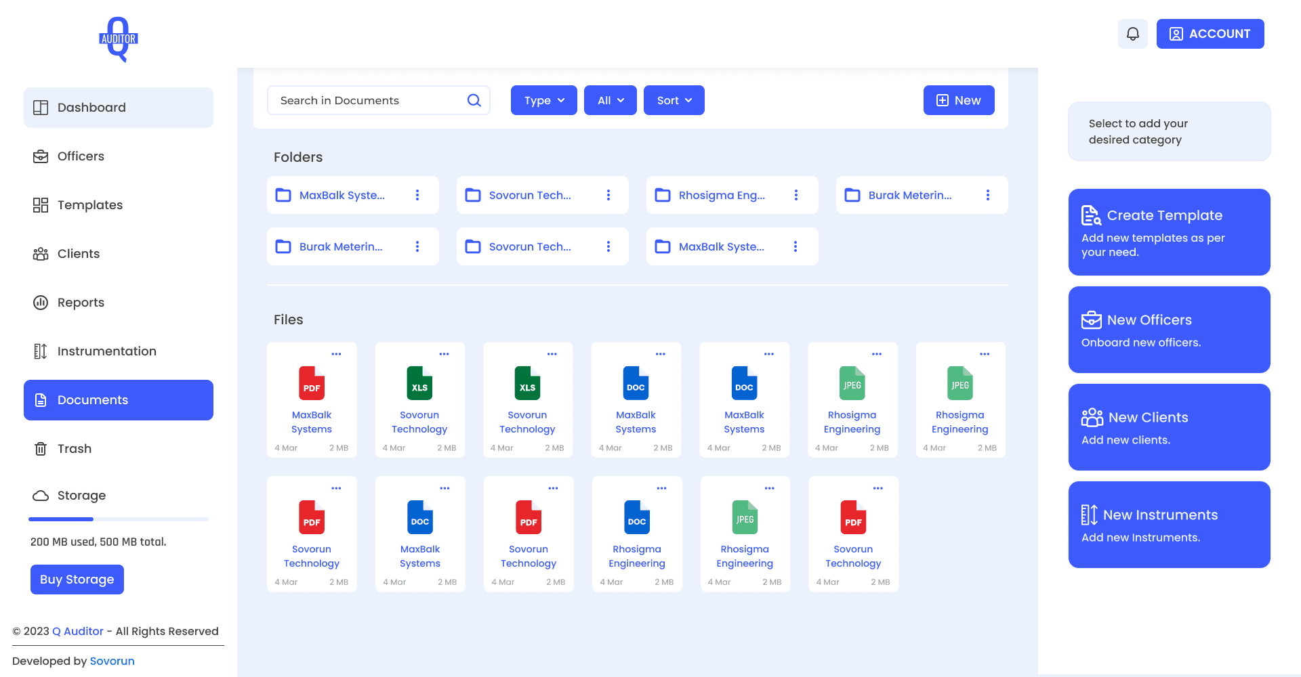Open more options on MaxBalk Systems PDF file
Viewport: 1301px width, 677px height.
pyautogui.click(x=336, y=354)
